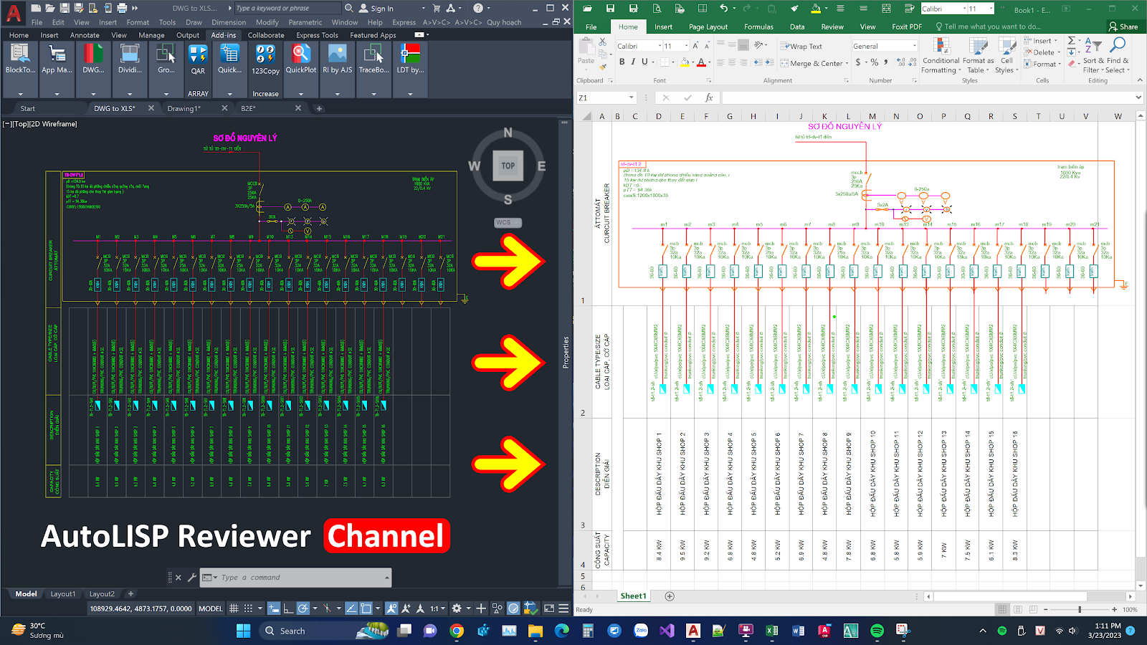The height and width of the screenshot is (645, 1147).
Task: Open Spotify from the Windows taskbar
Action: 877,631
